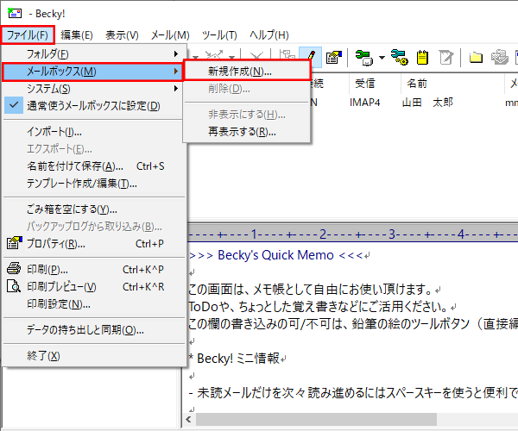Open the ツール(T) menu
This screenshot has width=518, height=431.
coord(219,35)
